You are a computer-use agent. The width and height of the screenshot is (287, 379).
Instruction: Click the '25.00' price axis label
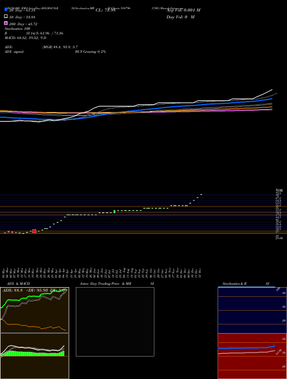[x=279, y=238]
